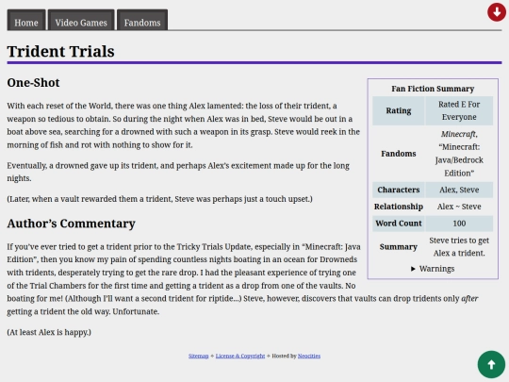Open the License & Copyright link
Image resolution: width=509 pixels, height=382 pixels.
point(240,356)
